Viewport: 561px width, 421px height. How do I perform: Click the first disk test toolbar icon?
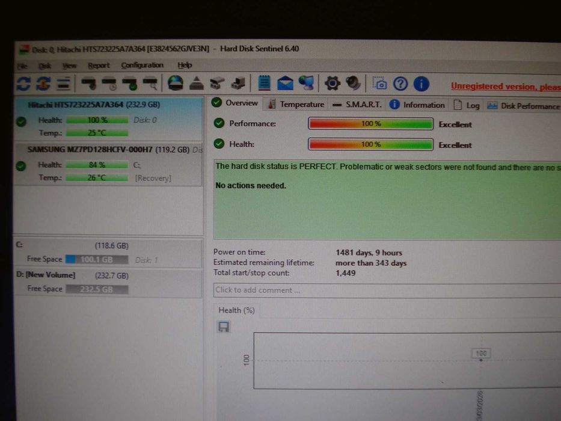[89, 84]
